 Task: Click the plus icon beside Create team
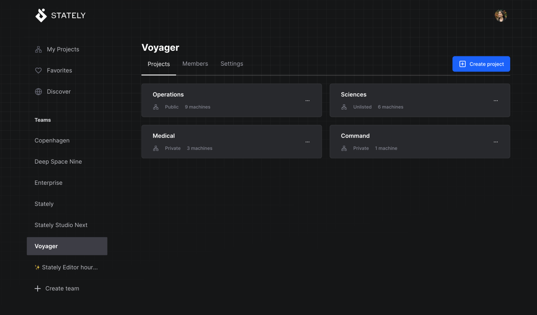point(38,288)
